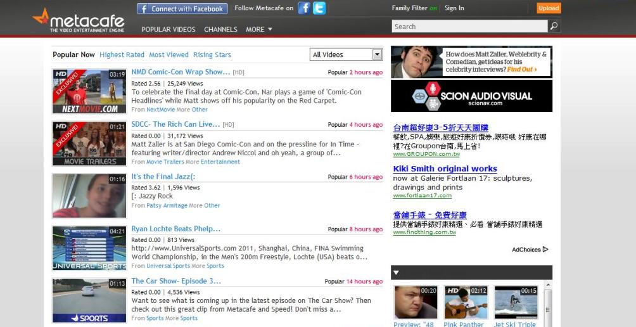Open www.GROUPON.com.tw ad link
Screen dimensions: 636x327
pyautogui.click(x=426, y=155)
